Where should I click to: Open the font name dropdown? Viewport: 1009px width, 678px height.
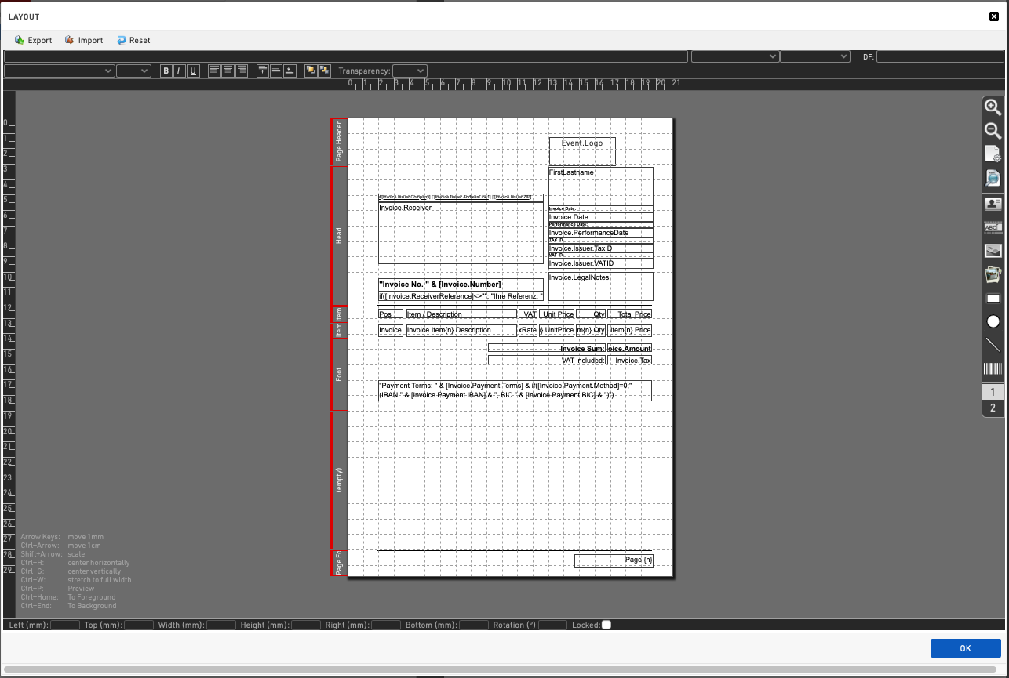60,71
